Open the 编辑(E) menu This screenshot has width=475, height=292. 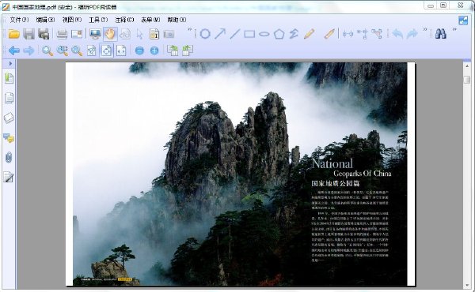(x=45, y=20)
